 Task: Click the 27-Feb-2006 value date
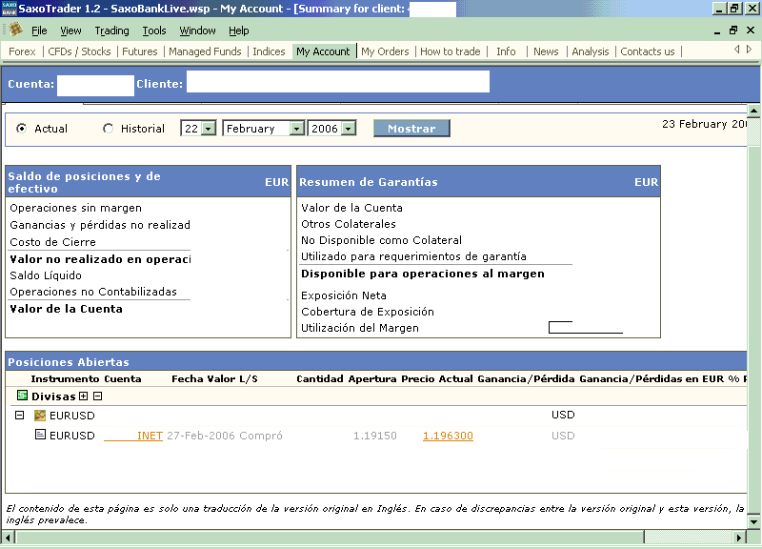click(201, 436)
